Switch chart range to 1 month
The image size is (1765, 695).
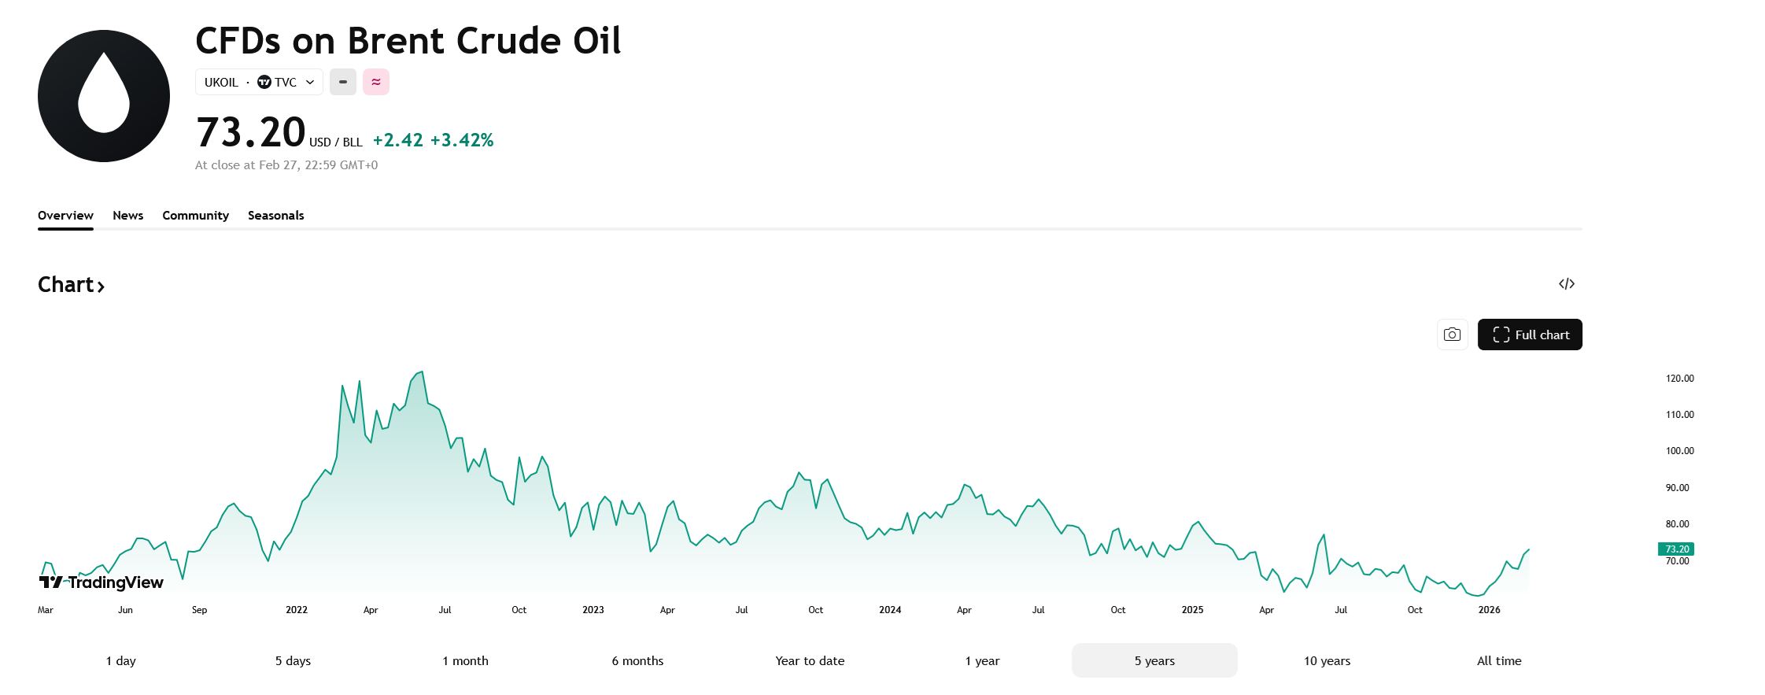[x=465, y=660]
